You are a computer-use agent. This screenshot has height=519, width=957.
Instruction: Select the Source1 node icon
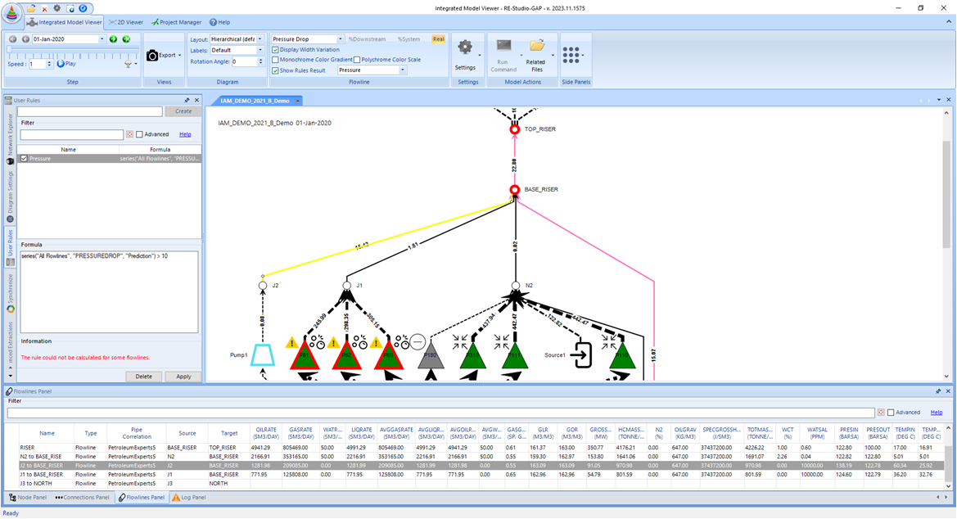[x=581, y=354]
